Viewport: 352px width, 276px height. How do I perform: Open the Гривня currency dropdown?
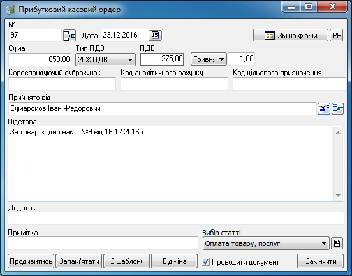[209, 59]
